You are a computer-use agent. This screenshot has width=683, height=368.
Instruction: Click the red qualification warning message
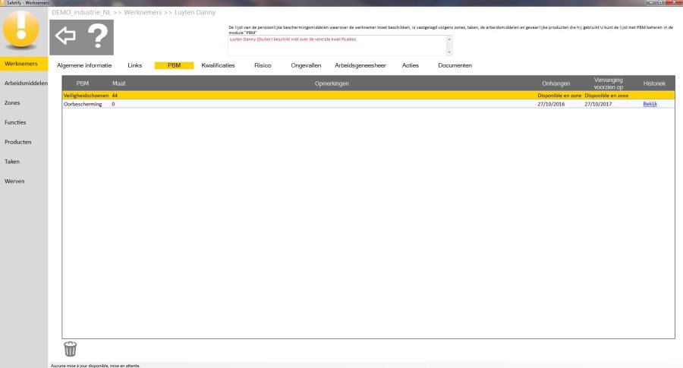click(x=293, y=39)
